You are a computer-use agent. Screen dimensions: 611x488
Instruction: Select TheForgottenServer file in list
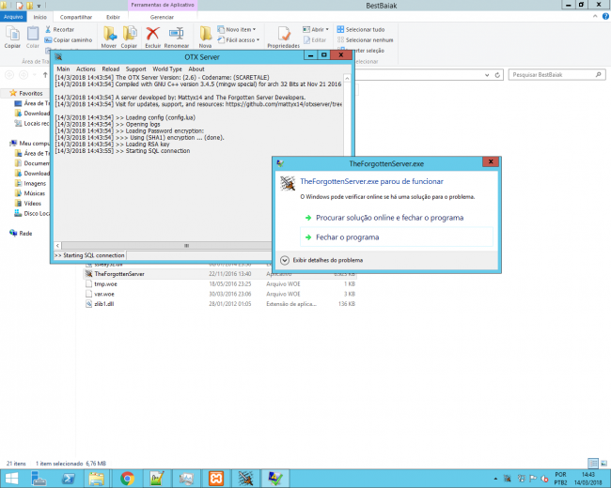point(220,274)
